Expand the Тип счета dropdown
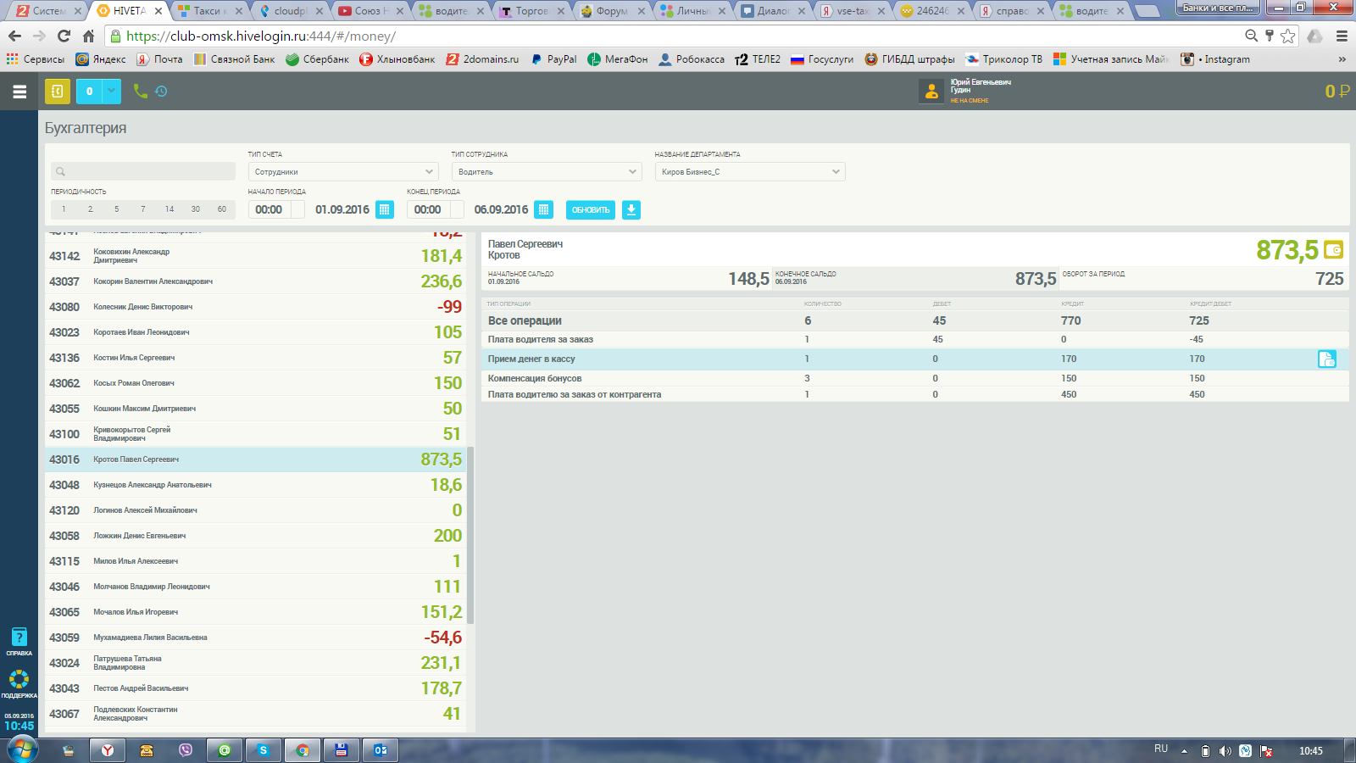The height and width of the screenshot is (763, 1356). tap(343, 171)
